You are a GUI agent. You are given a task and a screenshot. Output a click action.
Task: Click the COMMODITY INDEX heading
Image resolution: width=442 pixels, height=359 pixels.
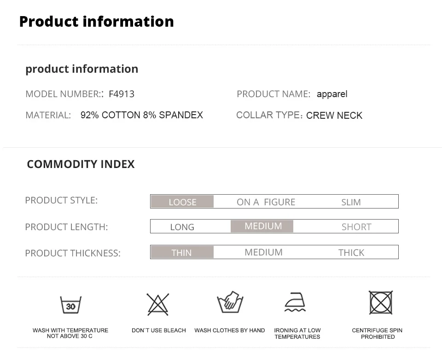click(81, 164)
